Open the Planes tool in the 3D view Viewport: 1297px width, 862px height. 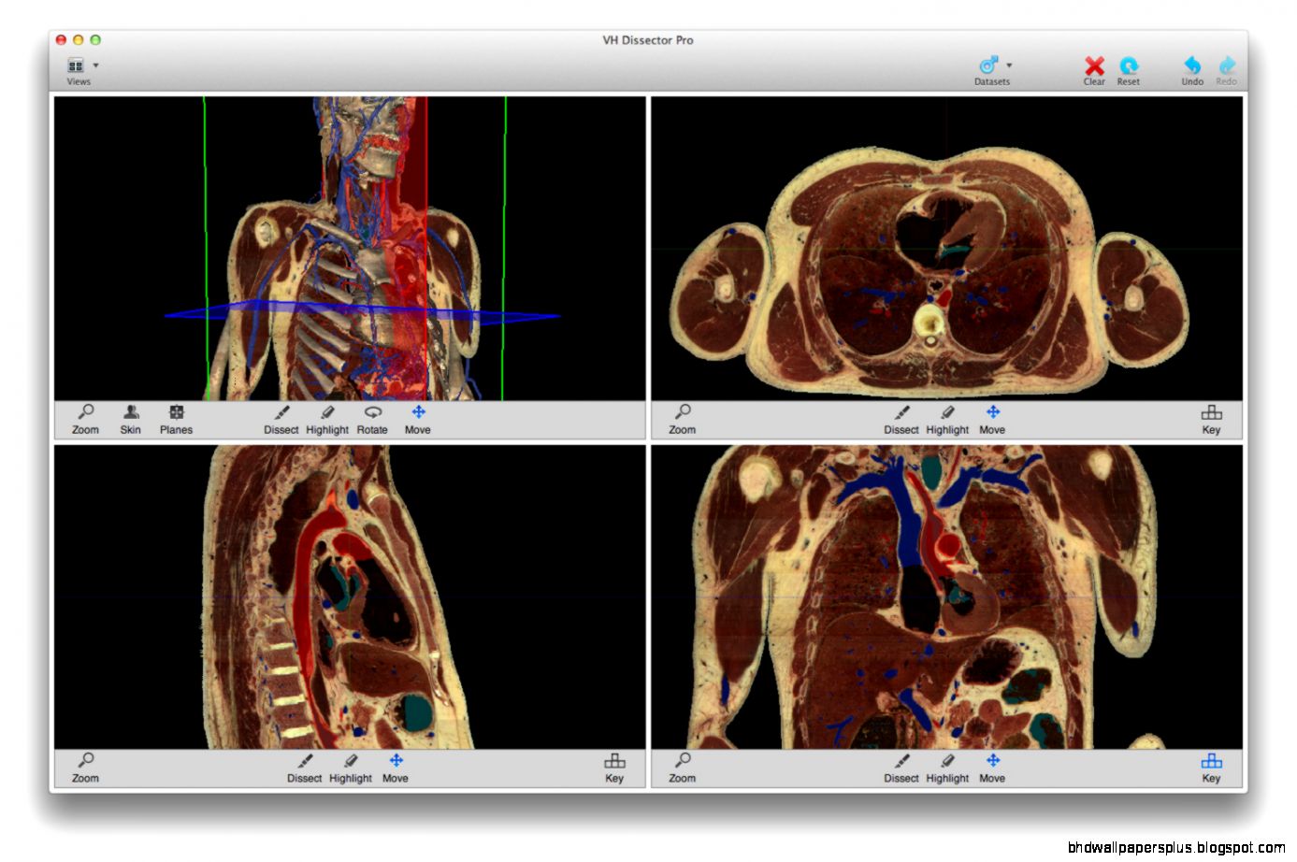click(x=176, y=419)
